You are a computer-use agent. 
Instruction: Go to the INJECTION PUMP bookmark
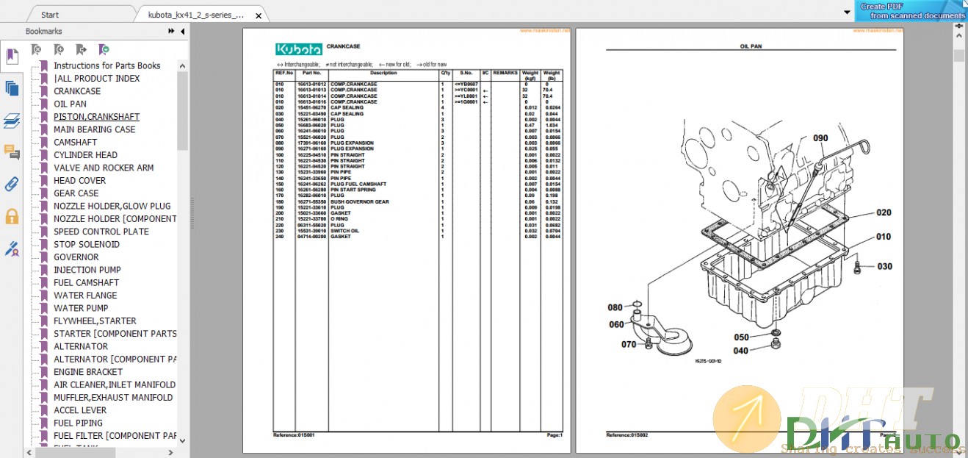click(x=87, y=270)
